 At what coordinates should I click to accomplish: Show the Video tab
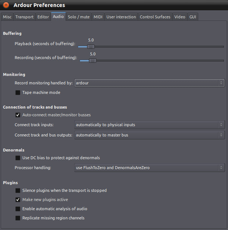click(x=180, y=17)
